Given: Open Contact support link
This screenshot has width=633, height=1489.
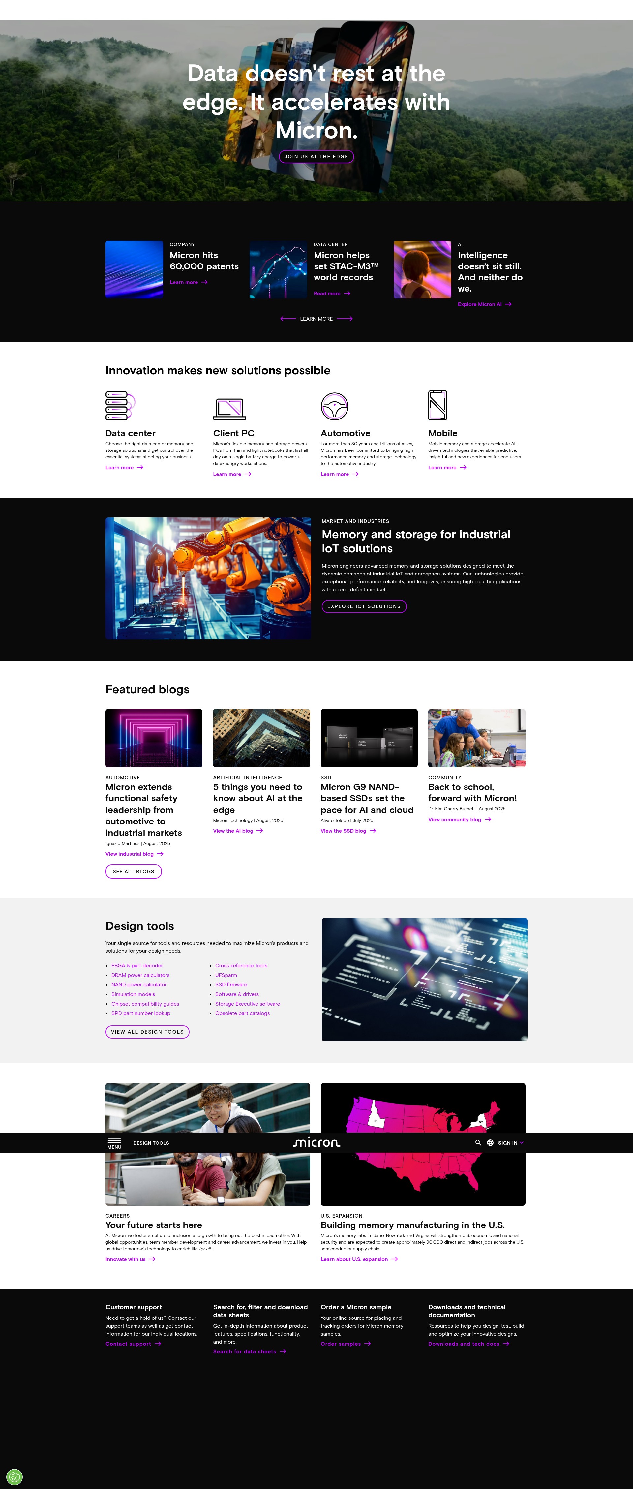Looking at the screenshot, I should pos(133,1343).
